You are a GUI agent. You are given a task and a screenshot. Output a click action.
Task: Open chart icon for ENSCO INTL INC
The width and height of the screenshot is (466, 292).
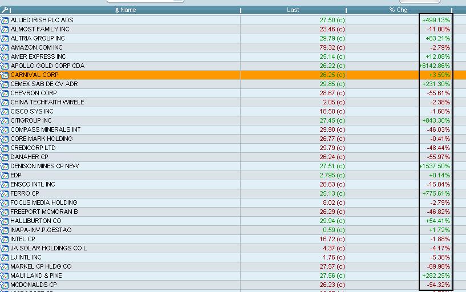pyautogui.click(x=5, y=185)
